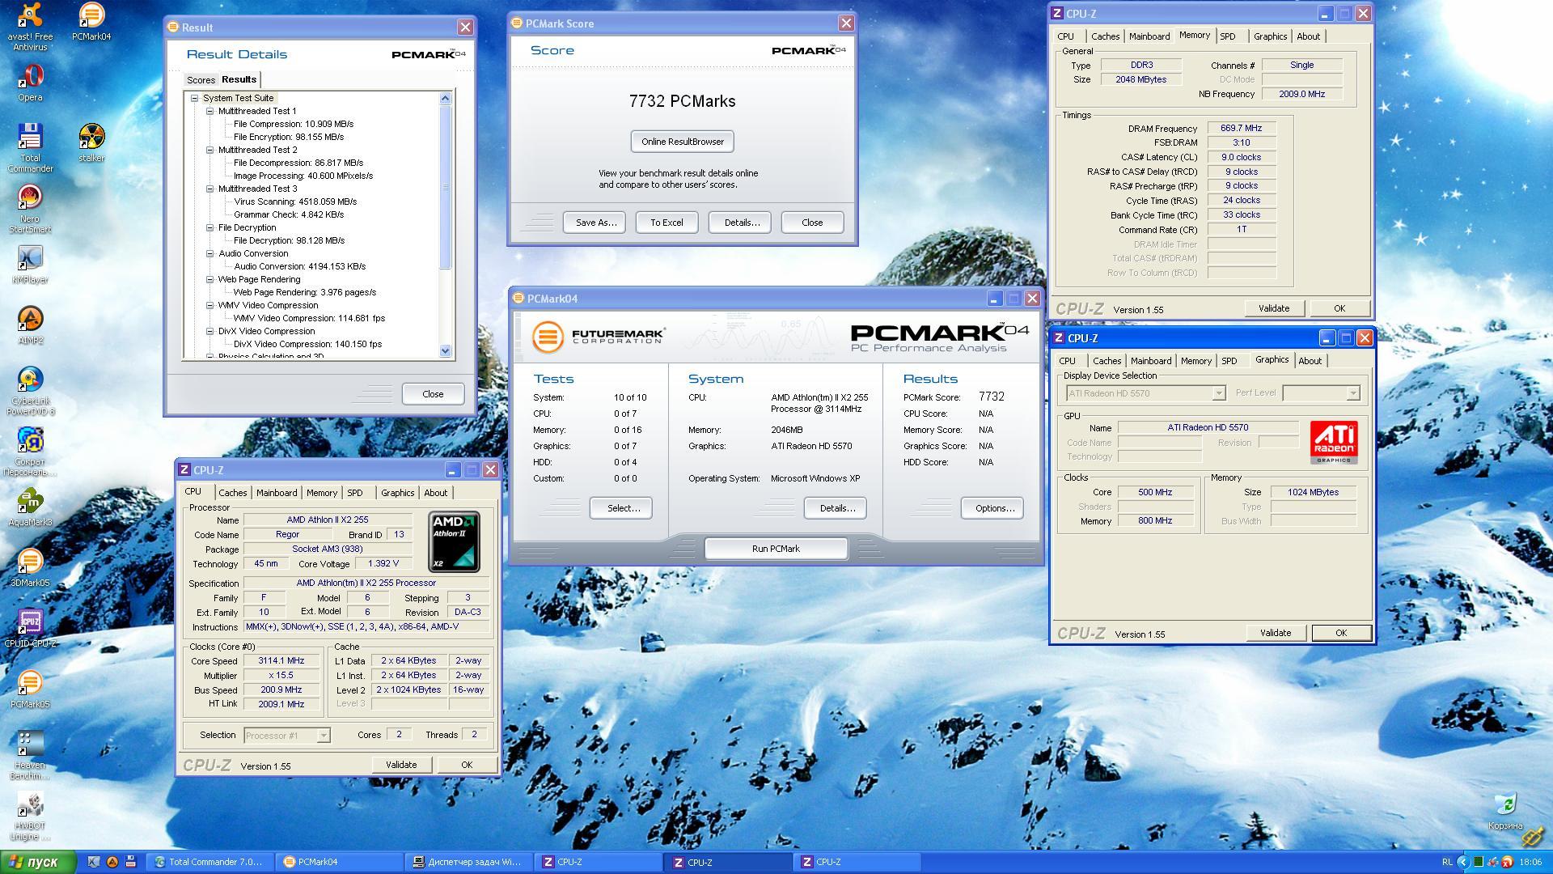1553x874 pixels.
Task: Select 'File Compression: 10.909 MB/s' row
Action: [x=293, y=124]
